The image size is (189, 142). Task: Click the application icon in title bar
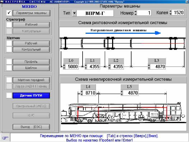pyautogui.click(x=2, y=2)
